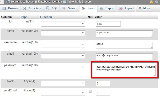Click the name field resize handle
This screenshot has height=97, width=160.
pos(152,36)
